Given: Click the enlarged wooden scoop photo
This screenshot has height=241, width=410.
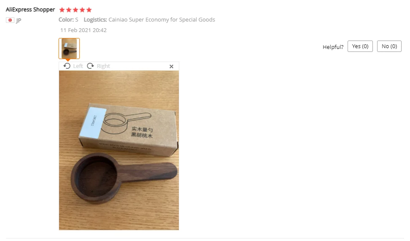Looking at the screenshot, I should click(119, 150).
